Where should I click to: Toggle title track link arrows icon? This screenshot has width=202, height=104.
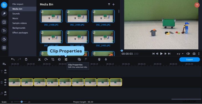tap(6, 73)
